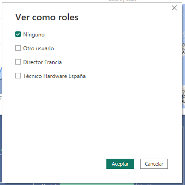The height and width of the screenshot is (185, 185).
Task: Tick the Director Francia role checkbox
Action: pos(18,62)
